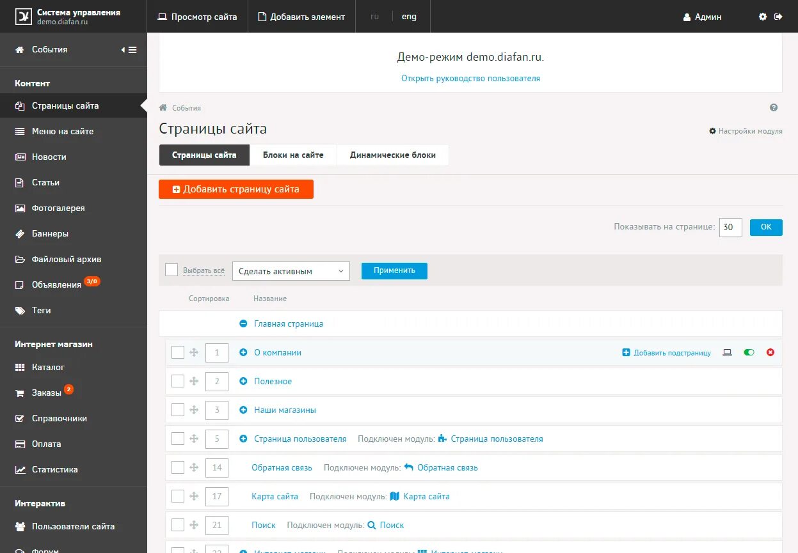Click the puzzle module icon for Страница пользователя

pos(443,439)
